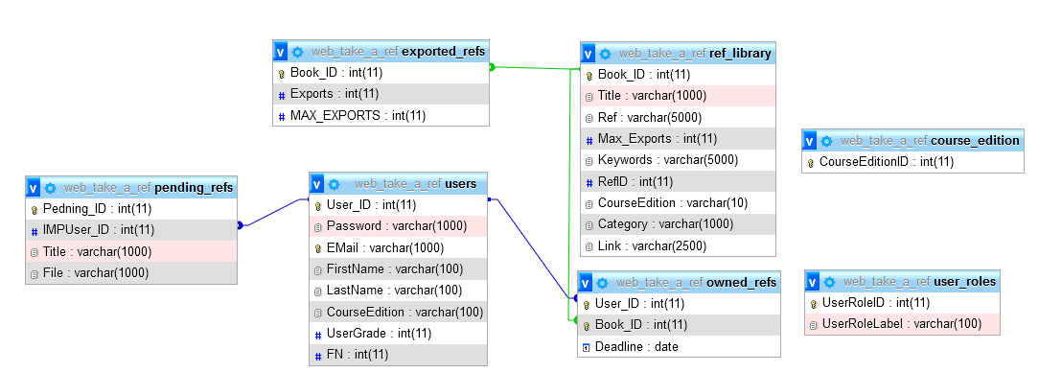Select the green relation endpoint at owned_refs Book_ID
Image resolution: width=1062 pixels, height=373 pixels.
tap(575, 320)
